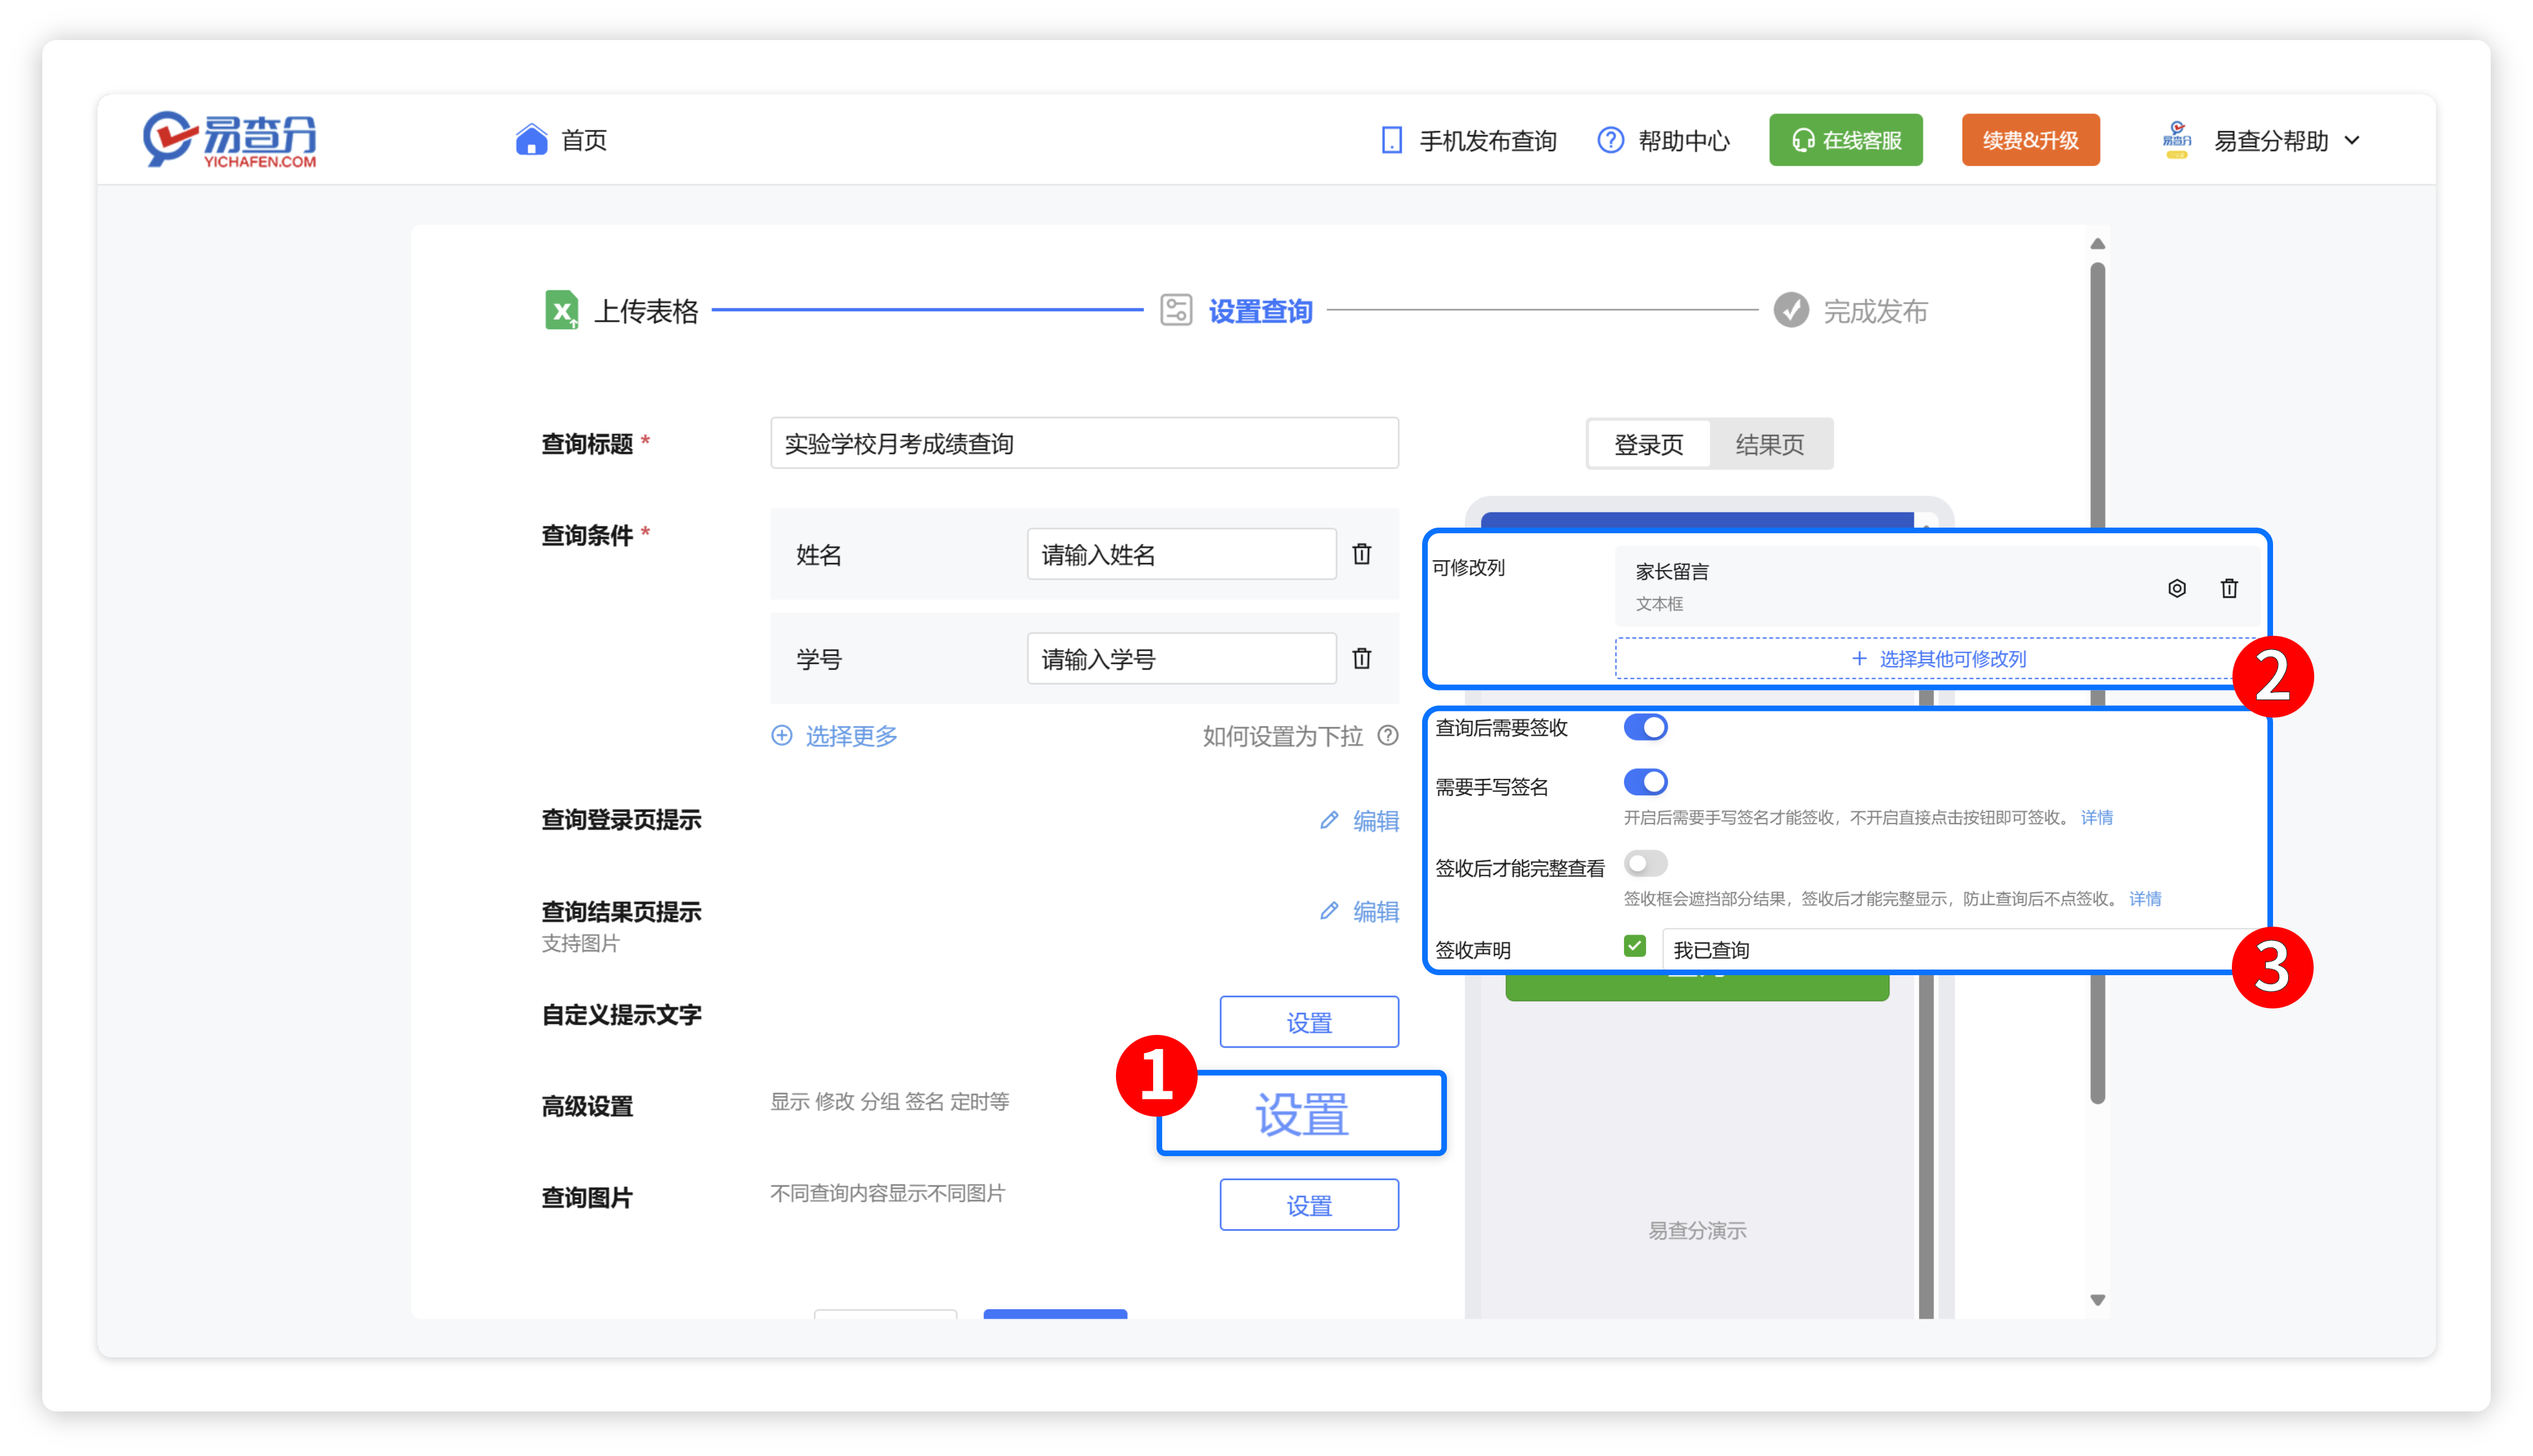Screen dimensions: 2533x1456
Task: Delete 家长留言 column via trash icon
Action: point(2229,588)
